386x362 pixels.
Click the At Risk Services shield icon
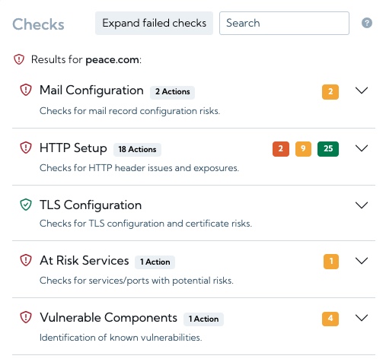[x=26, y=260]
